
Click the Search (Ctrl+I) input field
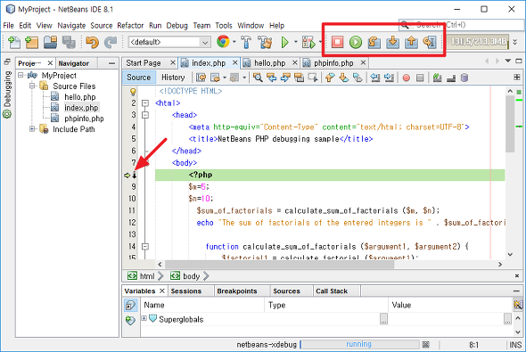[x=462, y=25]
